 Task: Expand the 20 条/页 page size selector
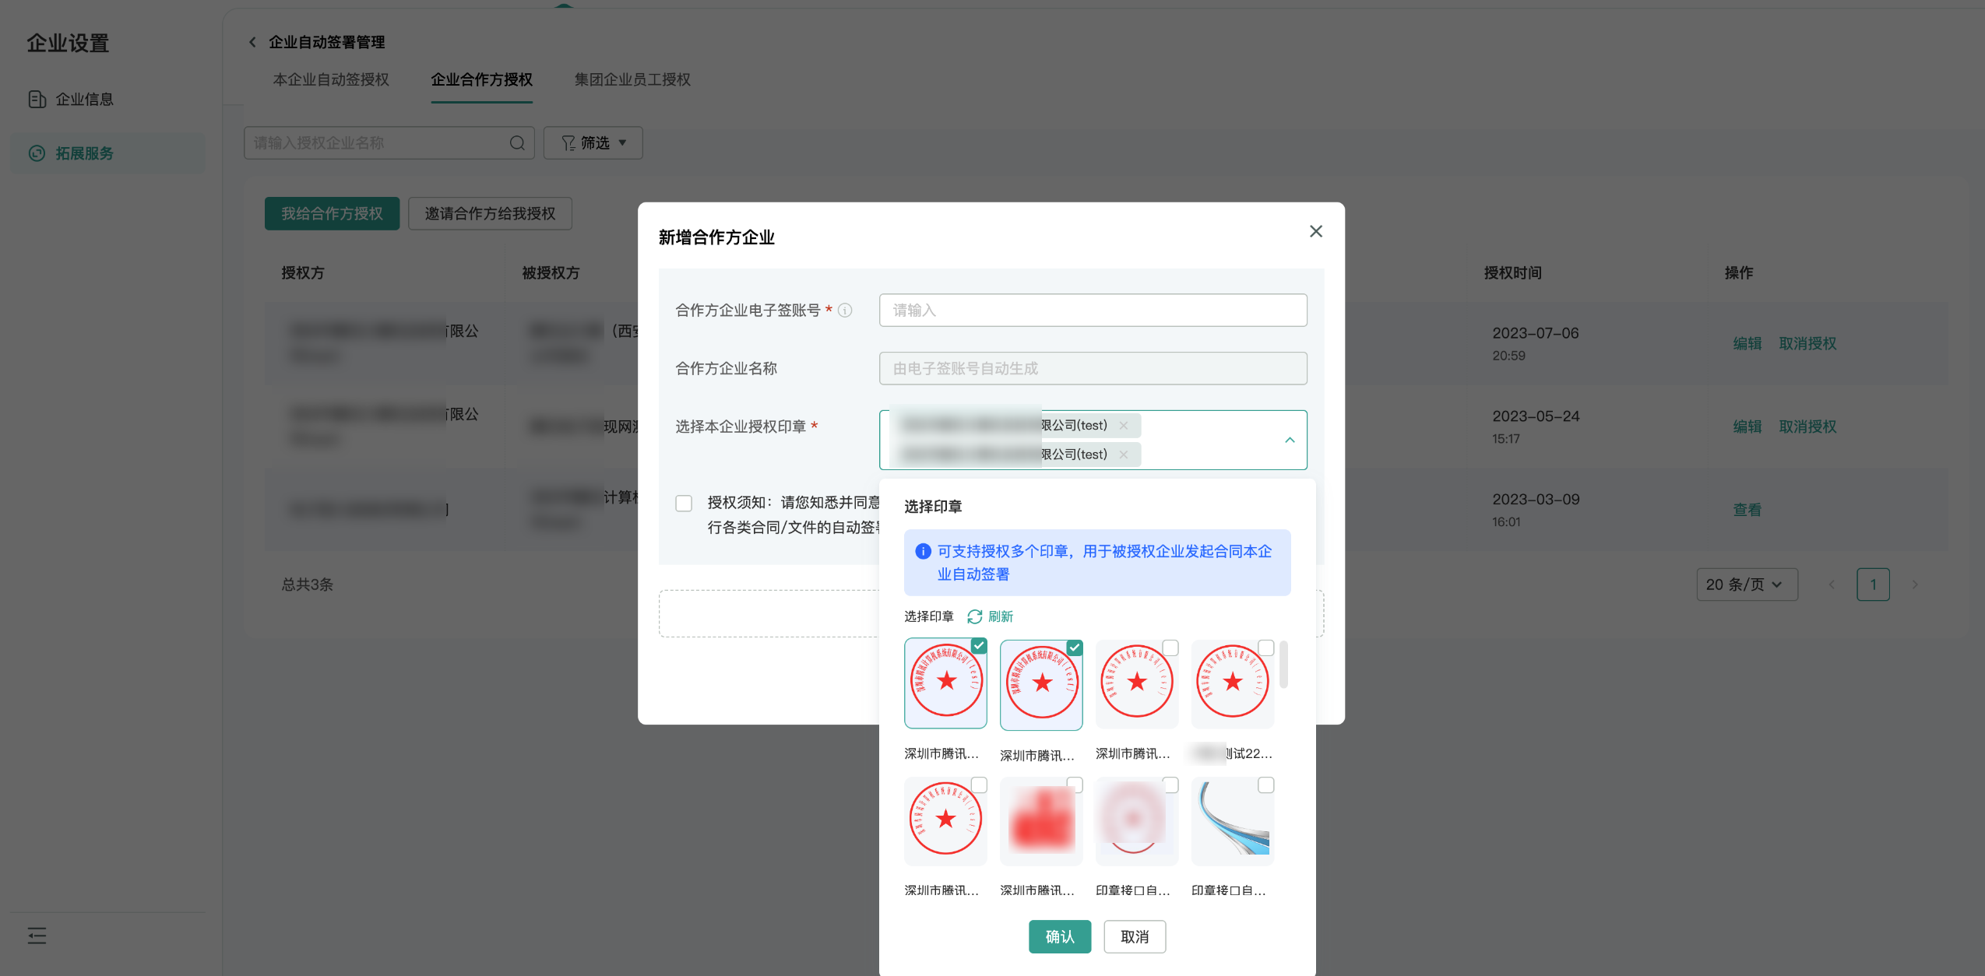[x=1746, y=585]
